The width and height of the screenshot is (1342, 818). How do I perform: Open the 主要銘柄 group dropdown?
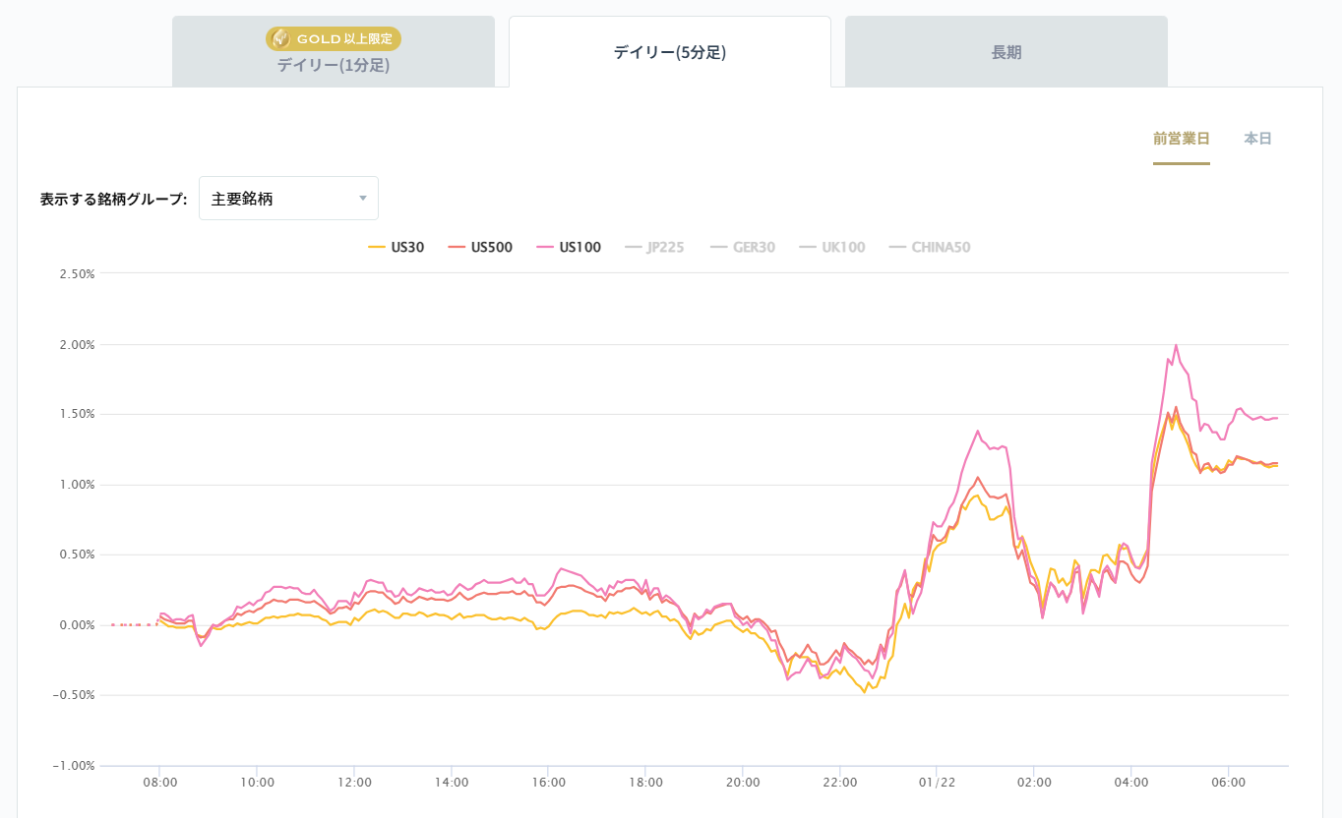tap(287, 199)
